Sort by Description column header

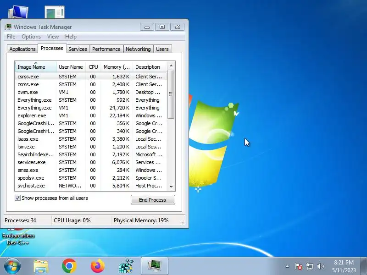click(x=150, y=67)
